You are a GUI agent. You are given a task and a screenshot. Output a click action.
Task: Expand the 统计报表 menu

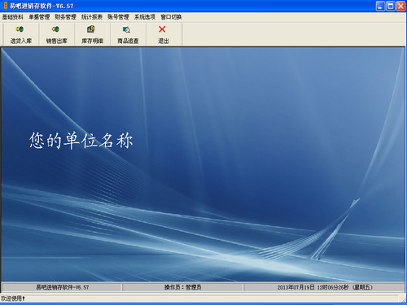92,17
